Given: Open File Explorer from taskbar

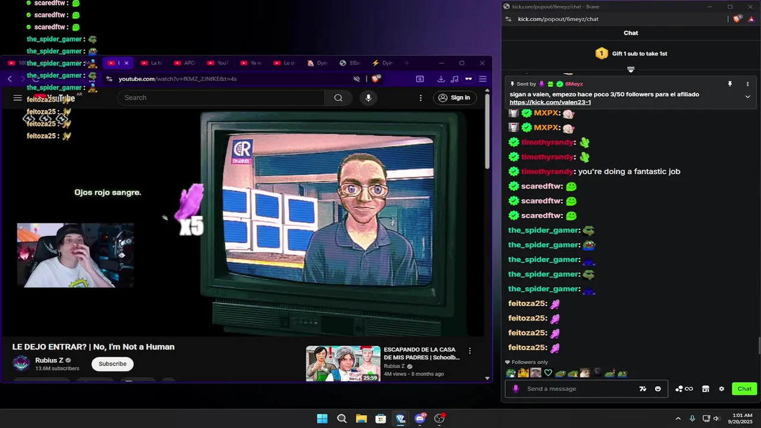Looking at the screenshot, I should pos(361,418).
